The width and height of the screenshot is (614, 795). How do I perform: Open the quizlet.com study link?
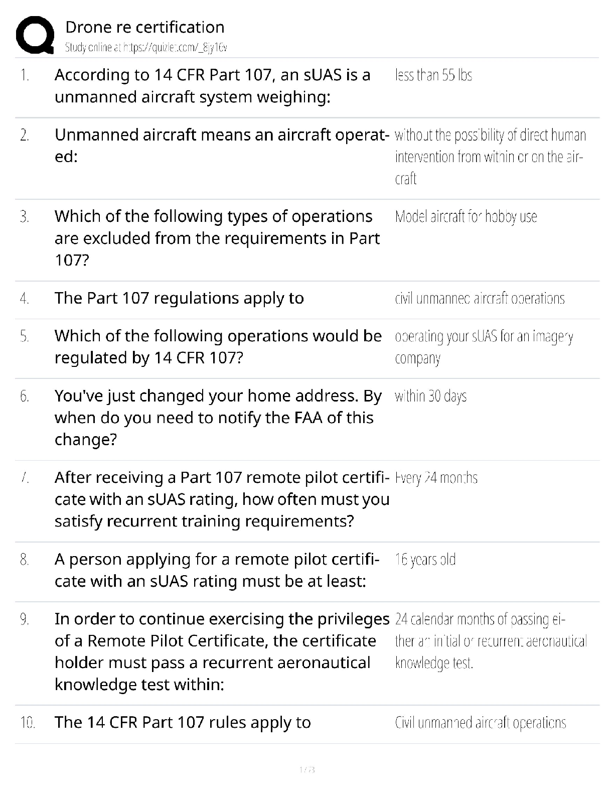(146, 48)
